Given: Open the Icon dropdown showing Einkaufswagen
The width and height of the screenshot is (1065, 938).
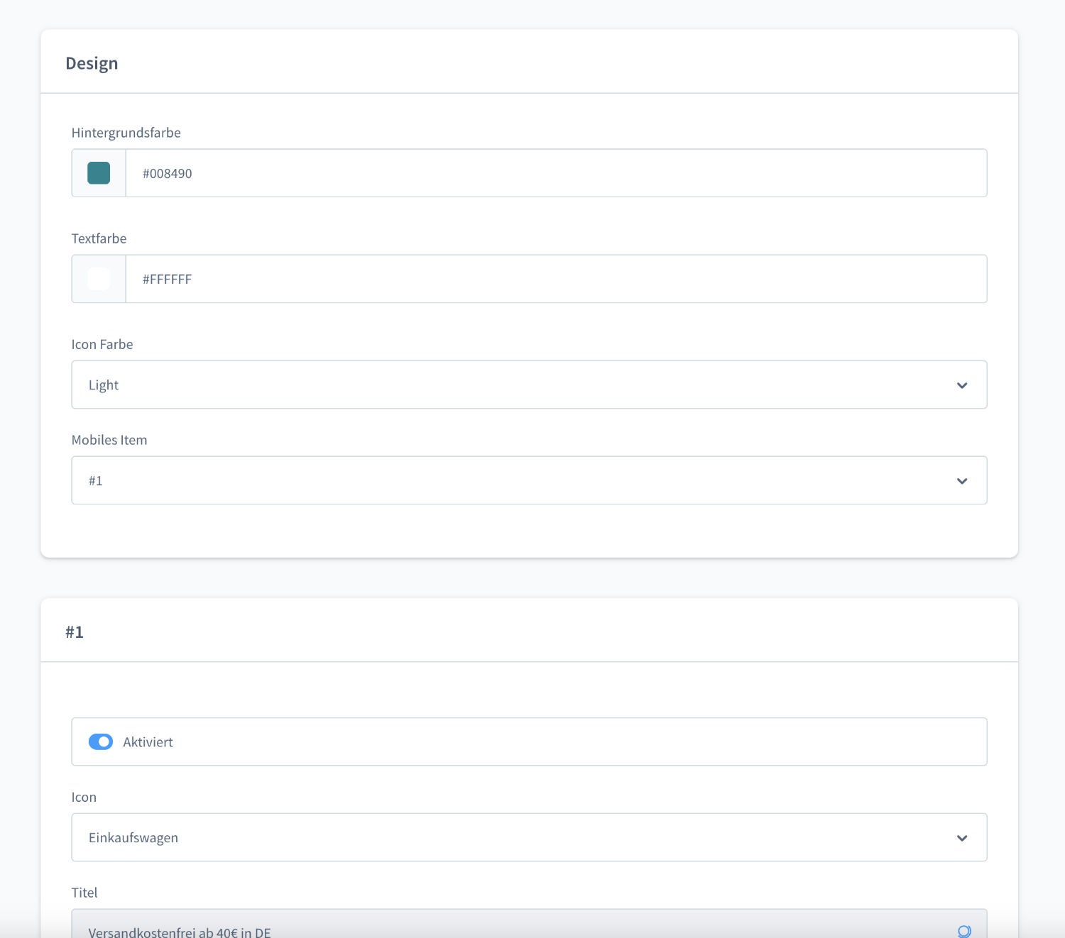Looking at the screenshot, I should [x=529, y=837].
